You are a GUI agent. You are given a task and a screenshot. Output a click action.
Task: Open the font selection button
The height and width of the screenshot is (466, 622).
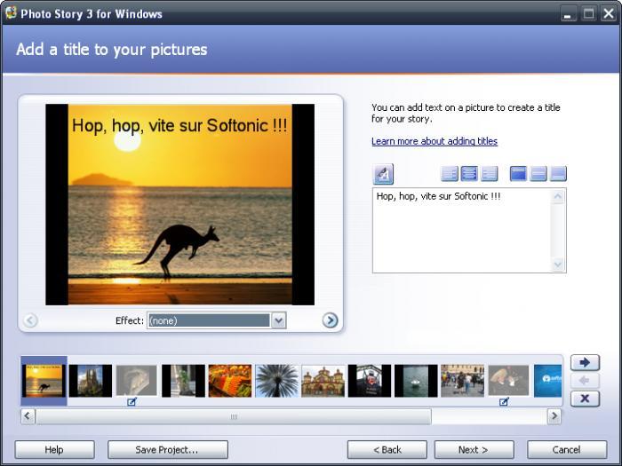383,174
